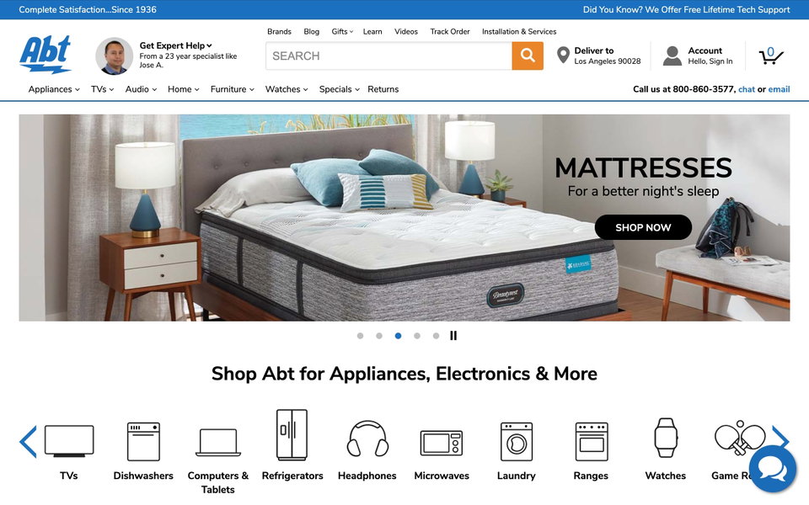The height and width of the screenshot is (505, 809).
Task: Click the Abt logo
Action: [46, 55]
